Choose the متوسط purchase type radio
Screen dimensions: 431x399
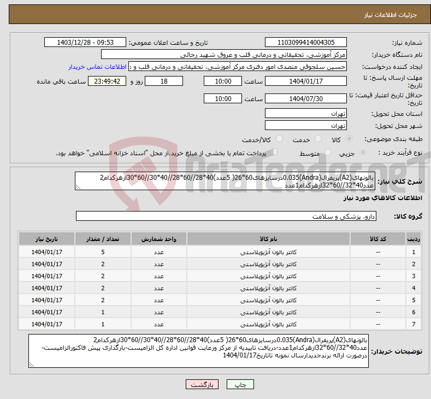[328, 152]
